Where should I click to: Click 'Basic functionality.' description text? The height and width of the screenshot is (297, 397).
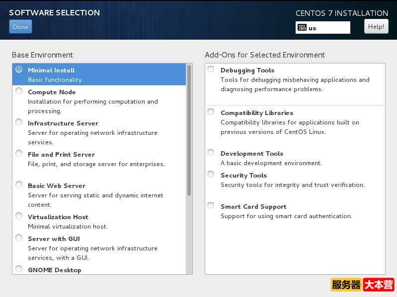[x=56, y=80]
